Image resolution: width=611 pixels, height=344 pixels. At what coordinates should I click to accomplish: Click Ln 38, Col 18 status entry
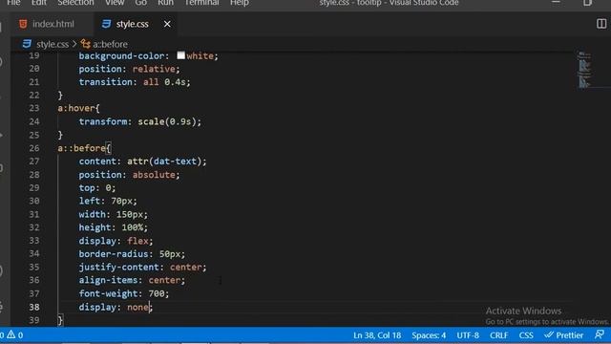[x=377, y=335]
